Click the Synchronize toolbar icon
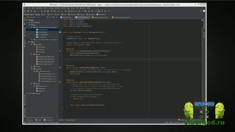235x132 pixels. pyautogui.click(x=31, y=11)
